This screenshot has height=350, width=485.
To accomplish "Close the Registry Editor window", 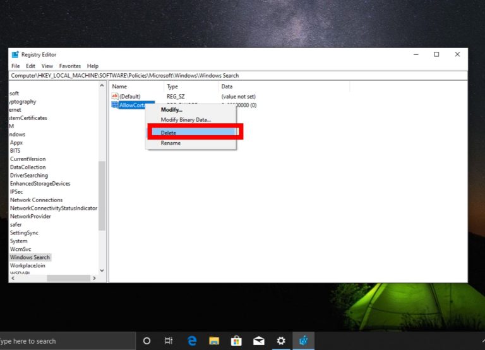I will point(457,54).
